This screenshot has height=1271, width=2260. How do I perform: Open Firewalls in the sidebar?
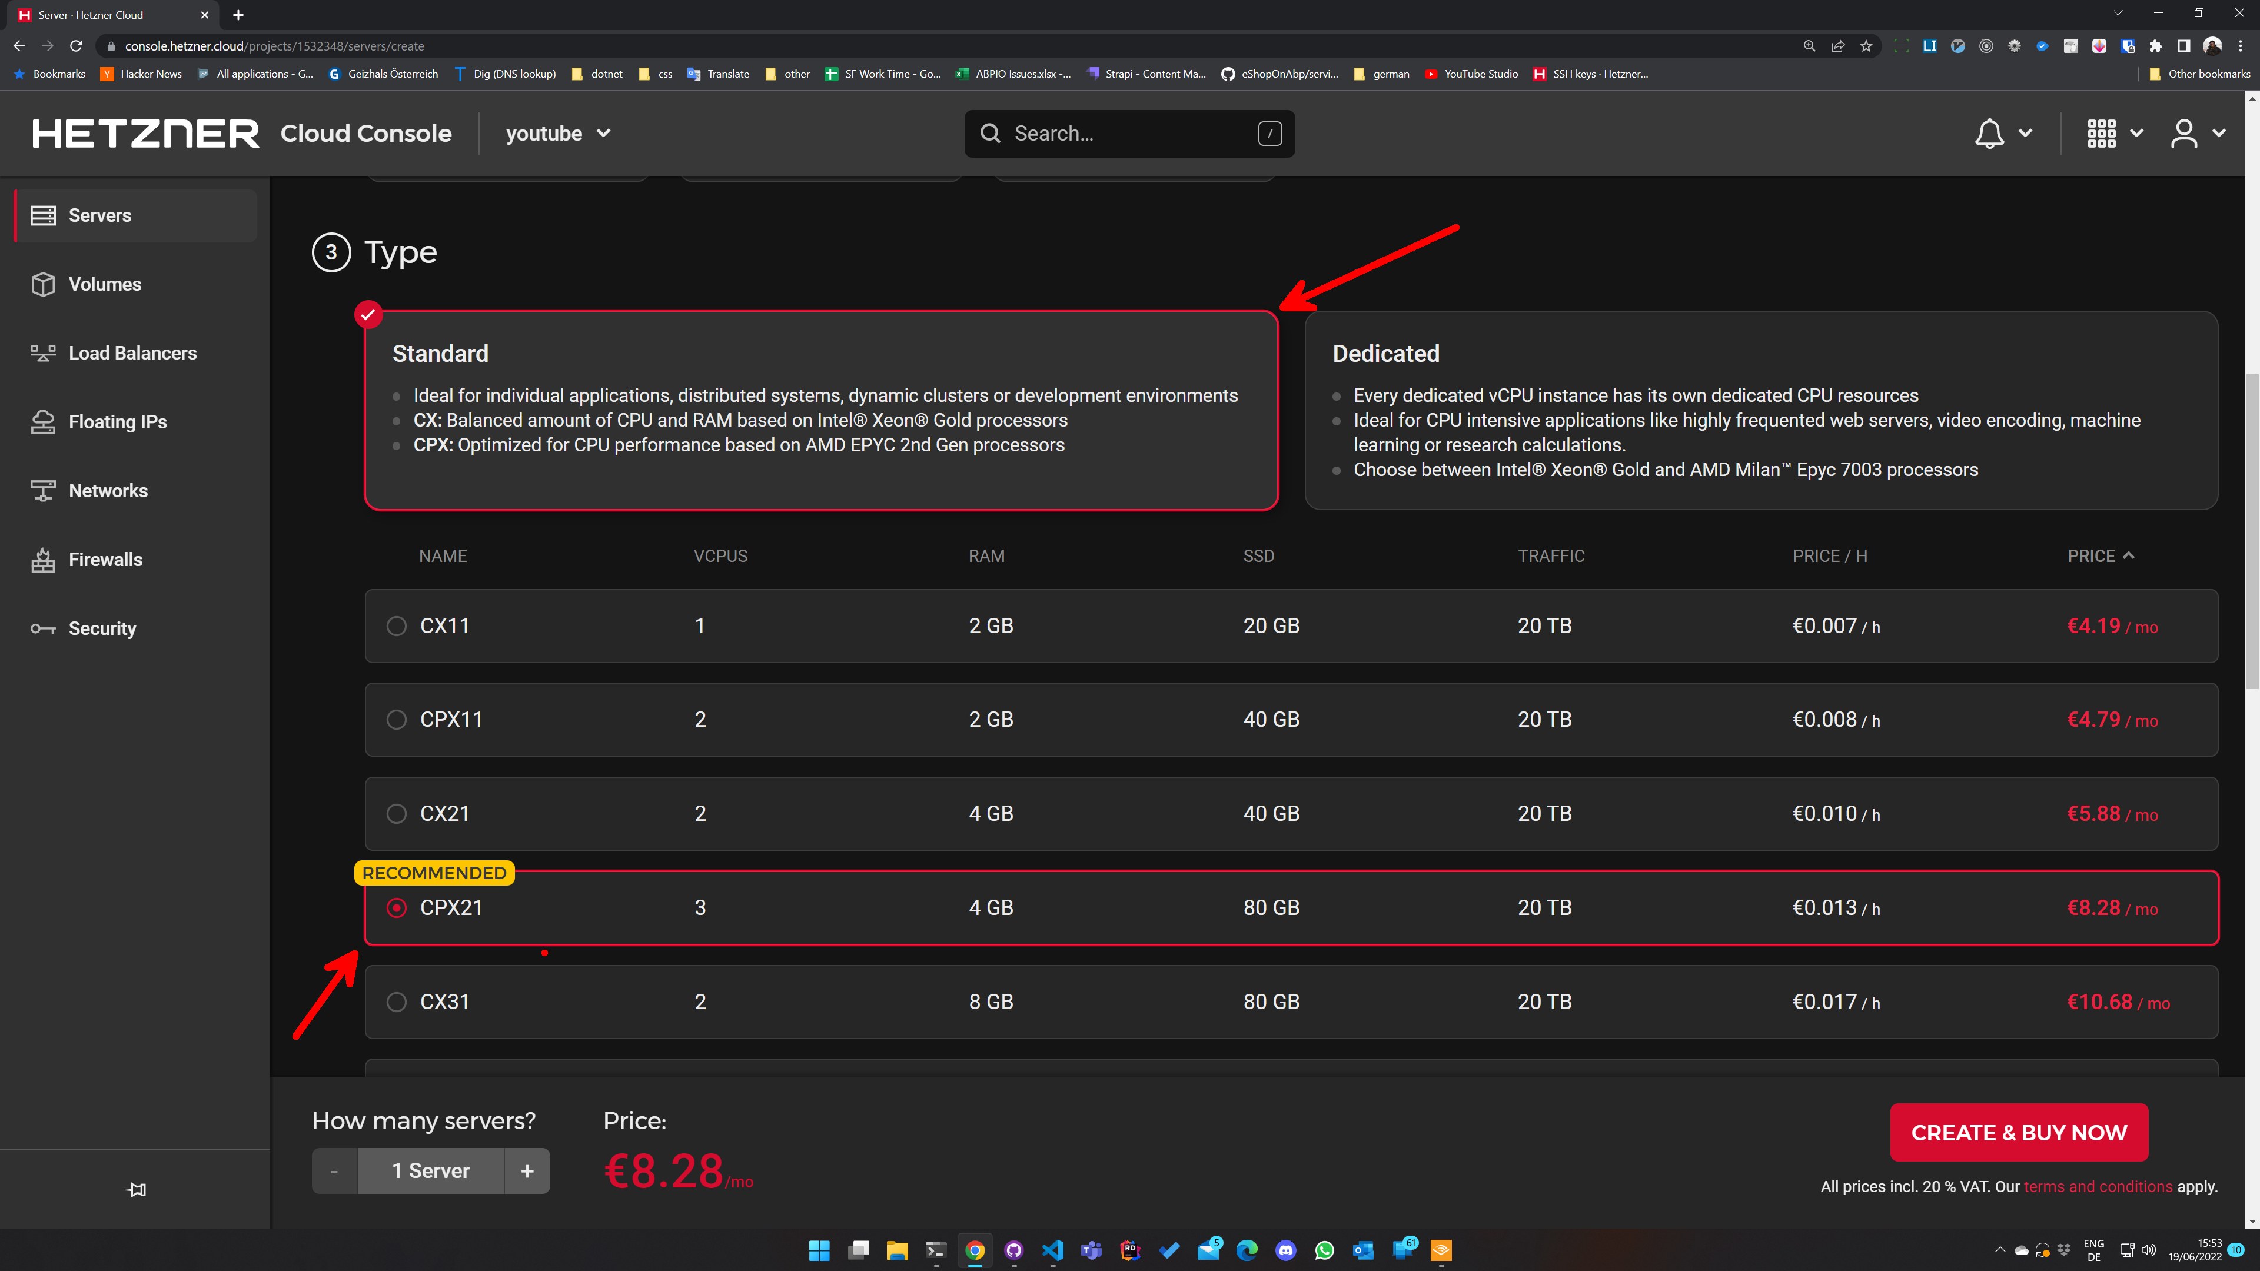[x=105, y=560]
